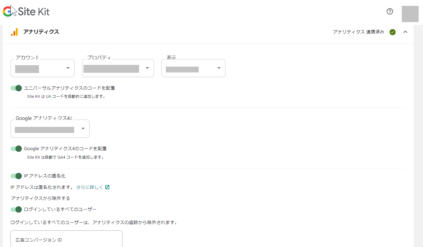Click the アナリティクス 連携済み status text
This screenshot has height=247, width=423.
pos(359,32)
